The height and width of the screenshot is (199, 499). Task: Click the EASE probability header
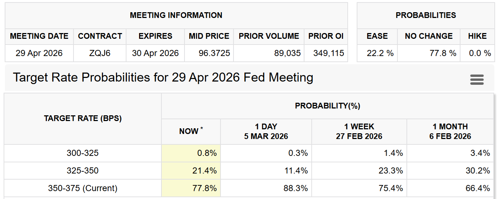coord(377,36)
